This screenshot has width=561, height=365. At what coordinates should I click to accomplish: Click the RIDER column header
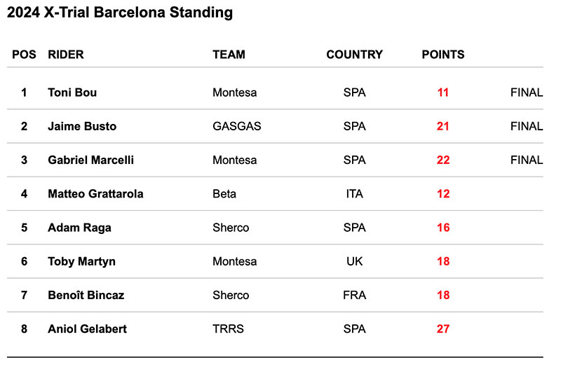66,54
